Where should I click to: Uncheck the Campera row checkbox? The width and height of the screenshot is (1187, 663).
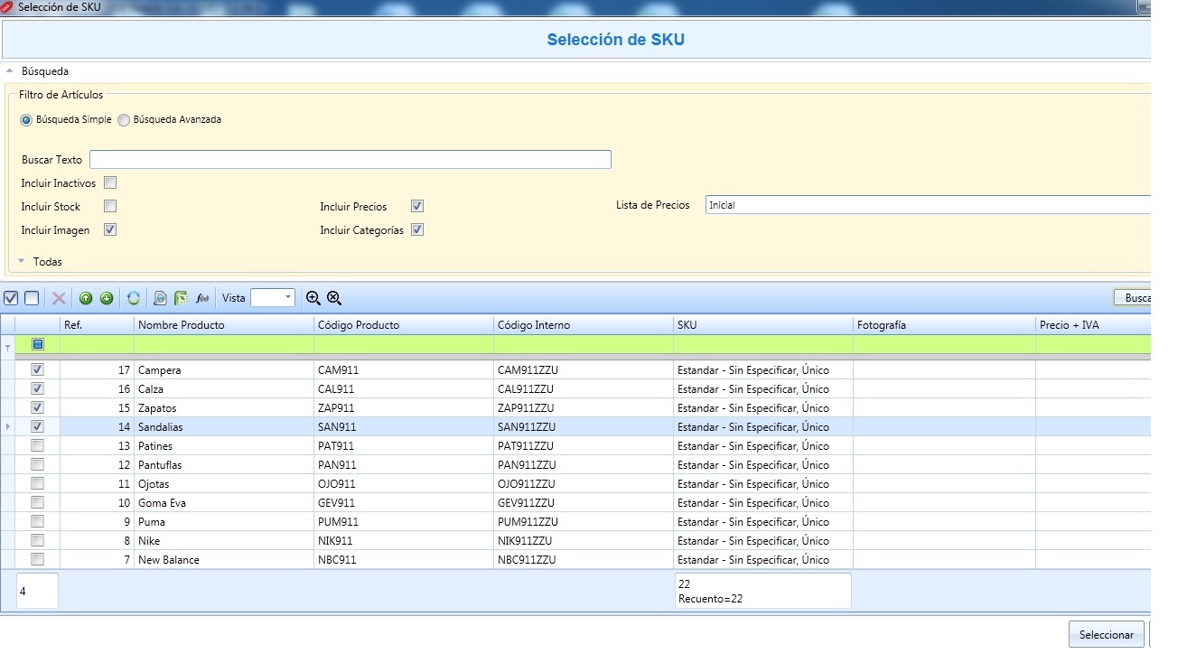pyautogui.click(x=37, y=369)
